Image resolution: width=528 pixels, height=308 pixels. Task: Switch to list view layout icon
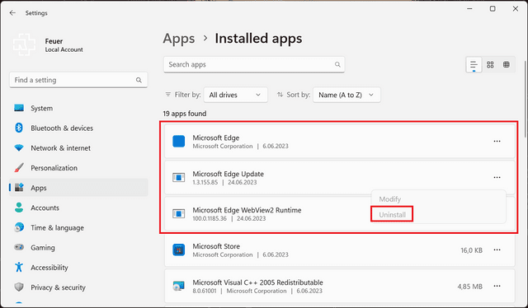(x=474, y=64)
